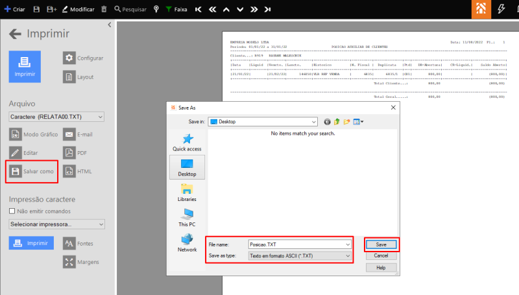Select Network in places bar
The image size is (519, 295).
[187, 243]
